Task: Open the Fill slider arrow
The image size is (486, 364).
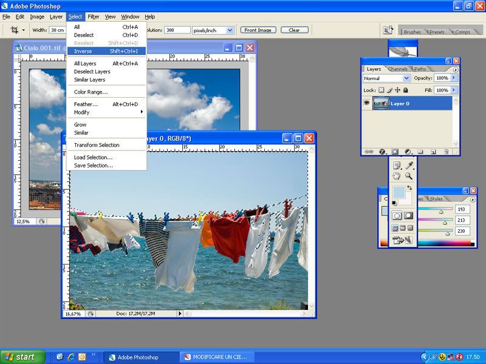Action: [x=454, y=90]
